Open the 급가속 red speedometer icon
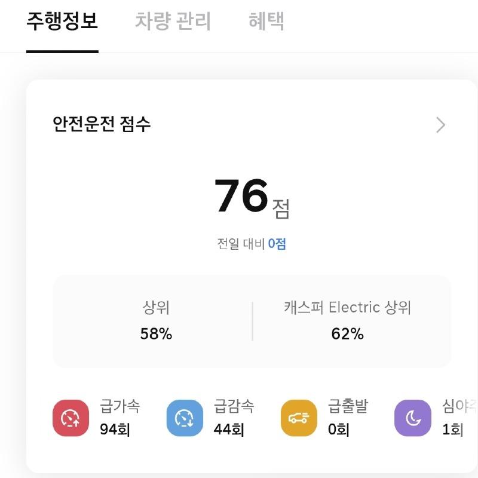478x478 pixels. [x=71, y=418]
